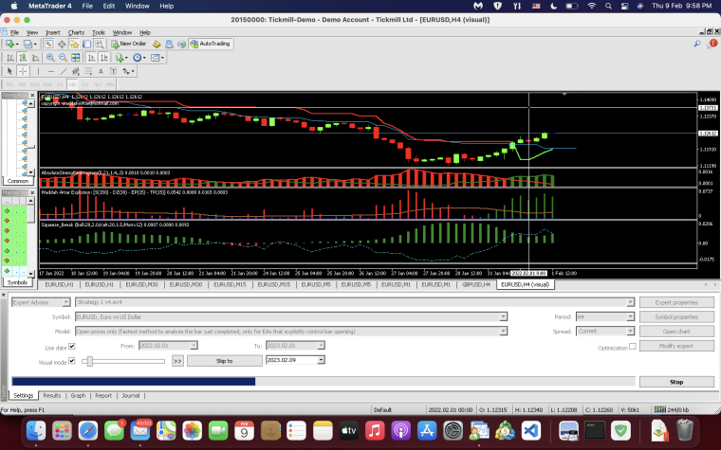
Task: Open the Graph tab in tester
Action: pos(78,395)
